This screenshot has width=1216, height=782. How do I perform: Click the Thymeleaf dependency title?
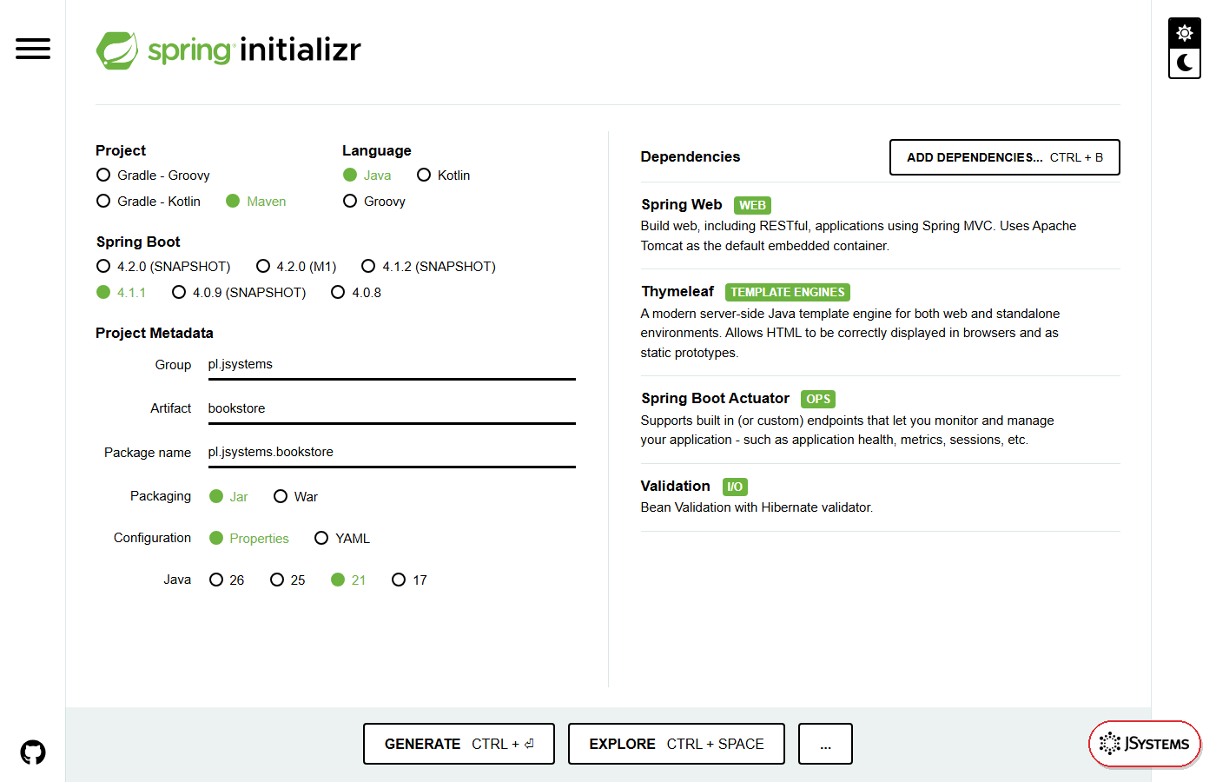click(677, 292)
